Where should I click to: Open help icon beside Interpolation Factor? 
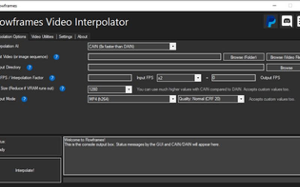click(x=52, y=78)
